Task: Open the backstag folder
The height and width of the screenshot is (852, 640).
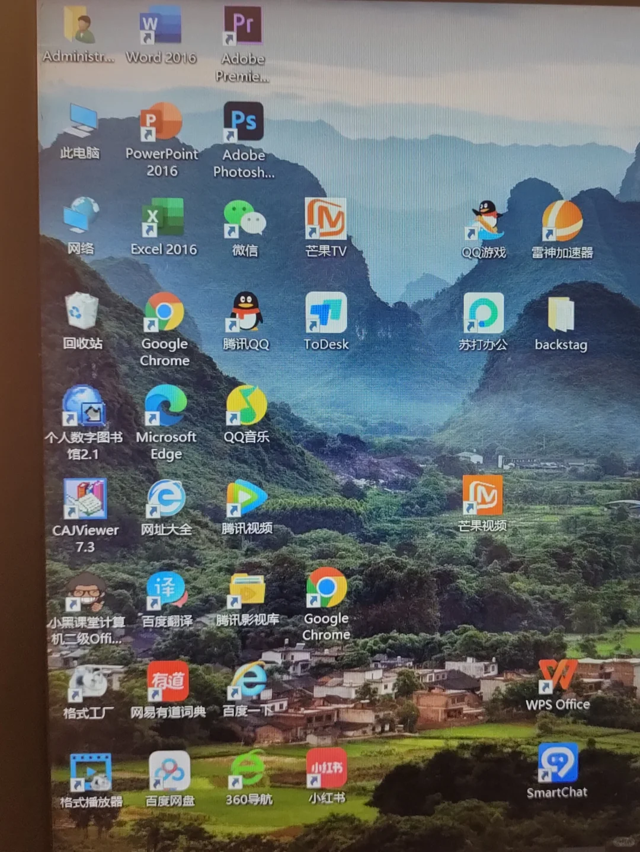Action: (561, 314)
